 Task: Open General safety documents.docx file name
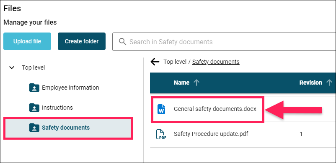[215, 109]
